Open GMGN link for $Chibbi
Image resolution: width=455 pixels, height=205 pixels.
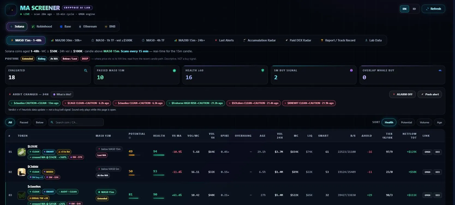tap(427, 172)
